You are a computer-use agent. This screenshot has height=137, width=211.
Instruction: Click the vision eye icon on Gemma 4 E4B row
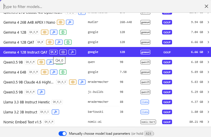(x=45, y=72)
